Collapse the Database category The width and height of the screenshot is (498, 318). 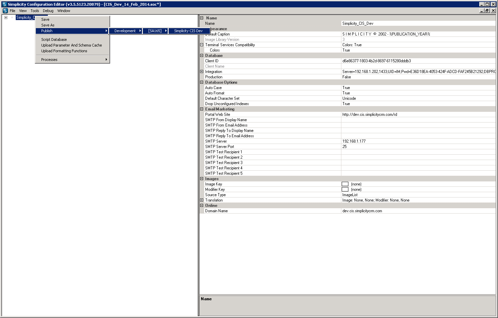click(201, 56)
